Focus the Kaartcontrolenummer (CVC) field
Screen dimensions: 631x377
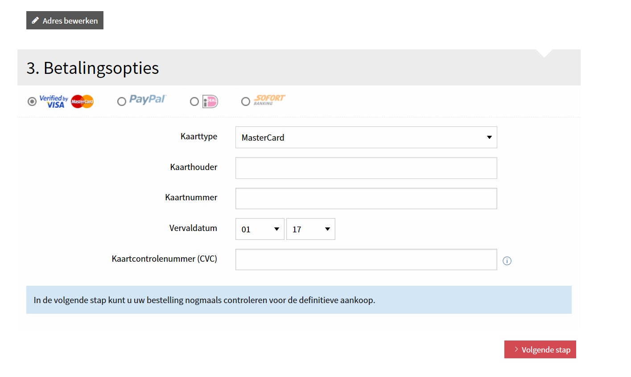click(x=366, y=259)
